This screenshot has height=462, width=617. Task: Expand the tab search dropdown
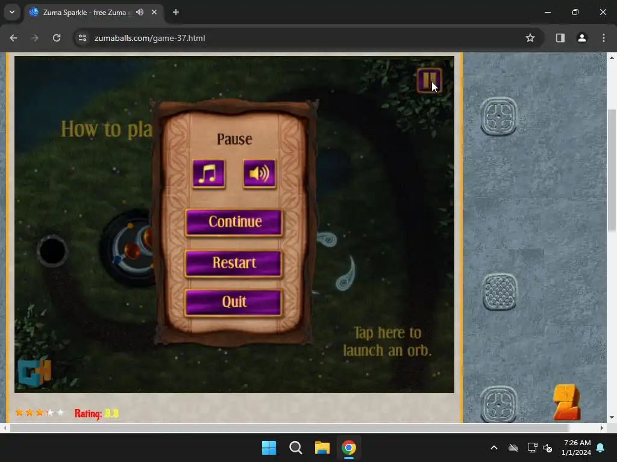pyautogui.click(x=12, y=12)
